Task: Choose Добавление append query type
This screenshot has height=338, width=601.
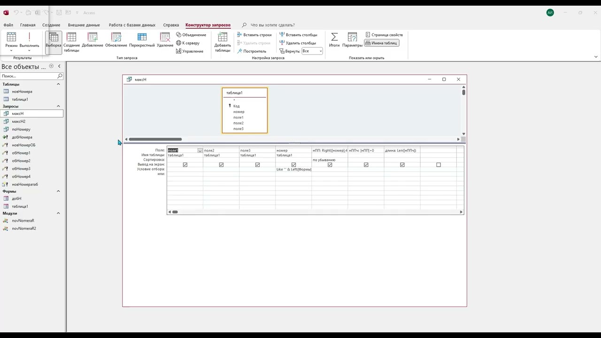Action: click(92, 40)
